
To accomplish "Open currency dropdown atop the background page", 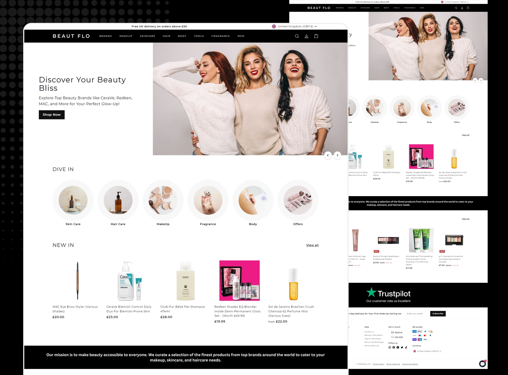I will pos(455,2).
